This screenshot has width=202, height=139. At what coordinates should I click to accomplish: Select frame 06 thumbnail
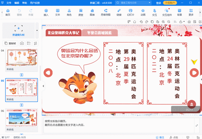(21, 120)
